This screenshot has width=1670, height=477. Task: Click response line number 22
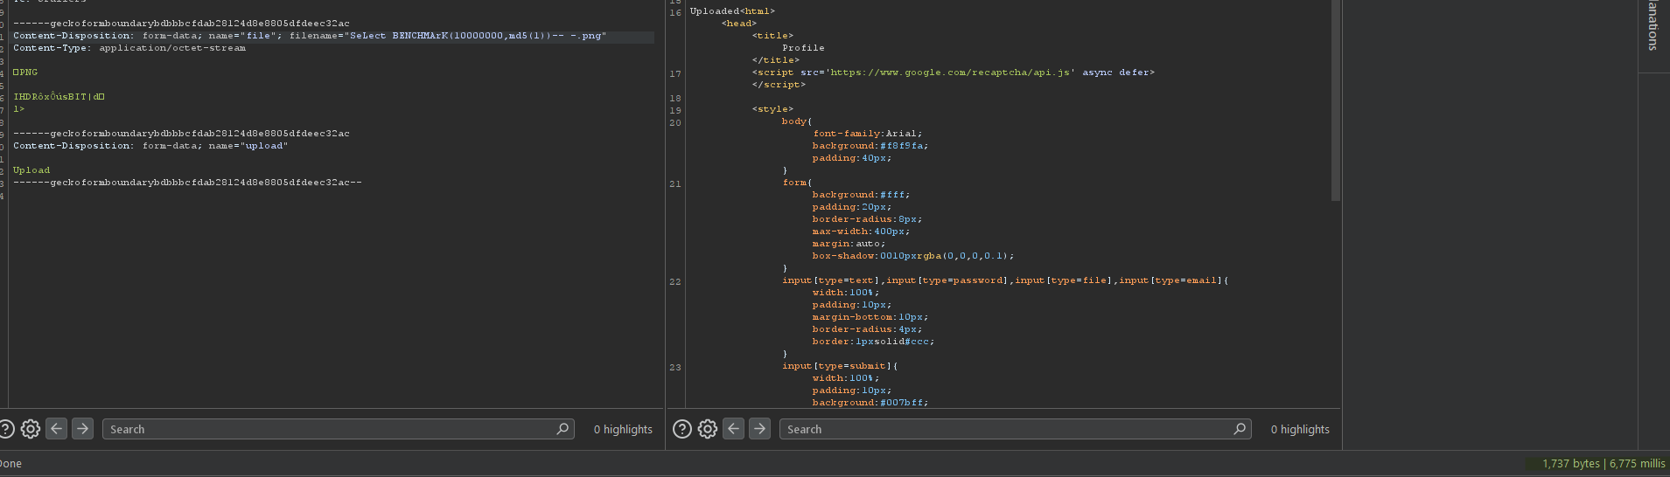click(675, 282)
